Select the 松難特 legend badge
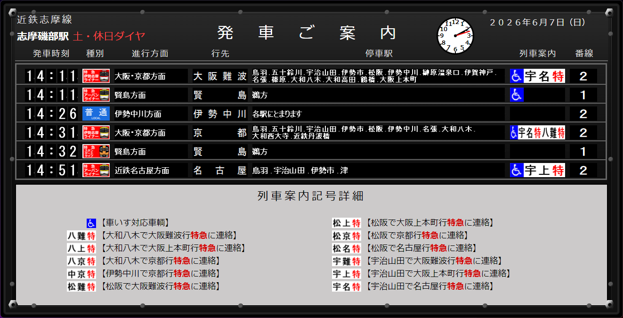Screen dimensions: 623x318 [x=81, y=286]
